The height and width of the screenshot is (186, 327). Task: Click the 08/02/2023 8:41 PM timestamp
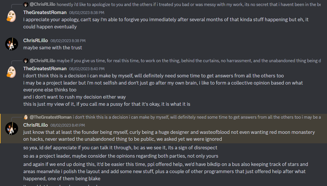(68, 125)
